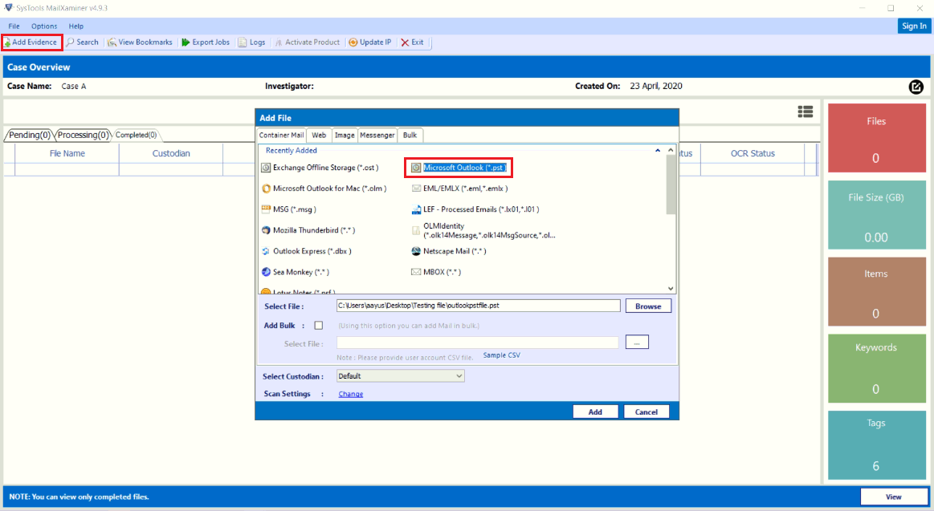
Task: Open the Pending(0) tab
Action: click(29, 135)
